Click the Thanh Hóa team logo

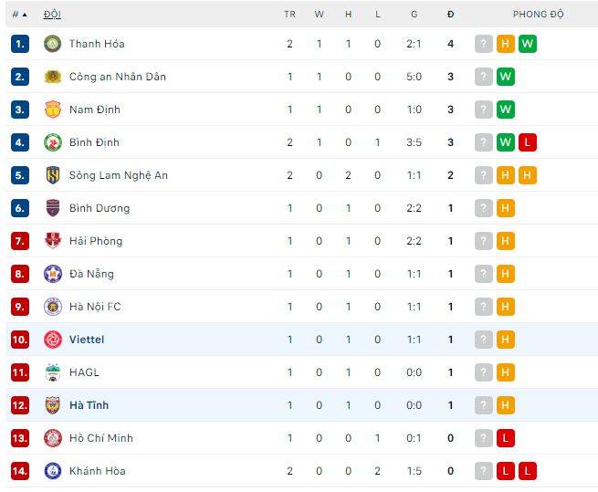pyautogui.click(x=52, y=44)
